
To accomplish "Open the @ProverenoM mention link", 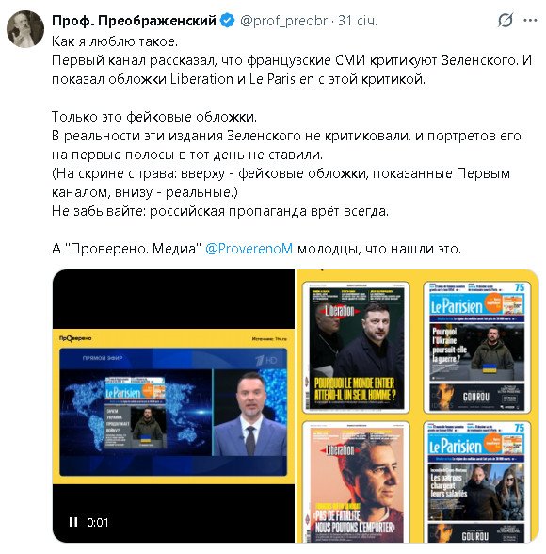I will [x=249, y=249].
